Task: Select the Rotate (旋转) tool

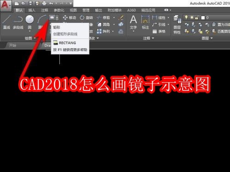Action: pos(86,18)
